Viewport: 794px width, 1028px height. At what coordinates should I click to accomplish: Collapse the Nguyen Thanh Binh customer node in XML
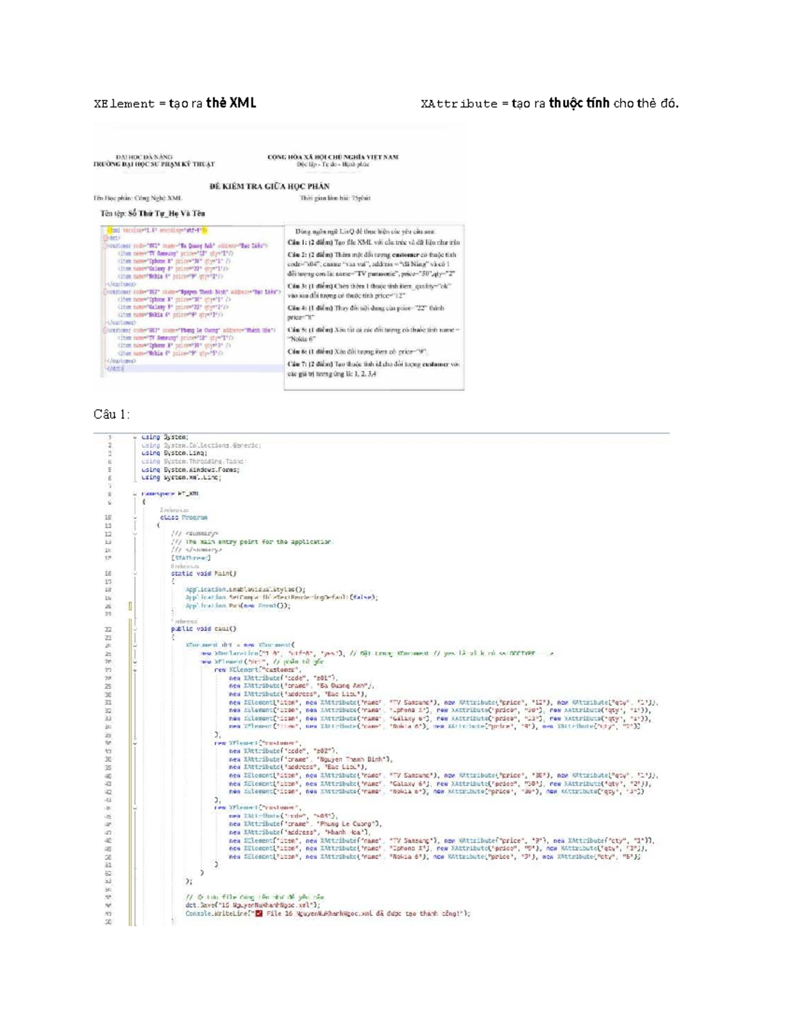pyautogui.click(x=105, y=291)
